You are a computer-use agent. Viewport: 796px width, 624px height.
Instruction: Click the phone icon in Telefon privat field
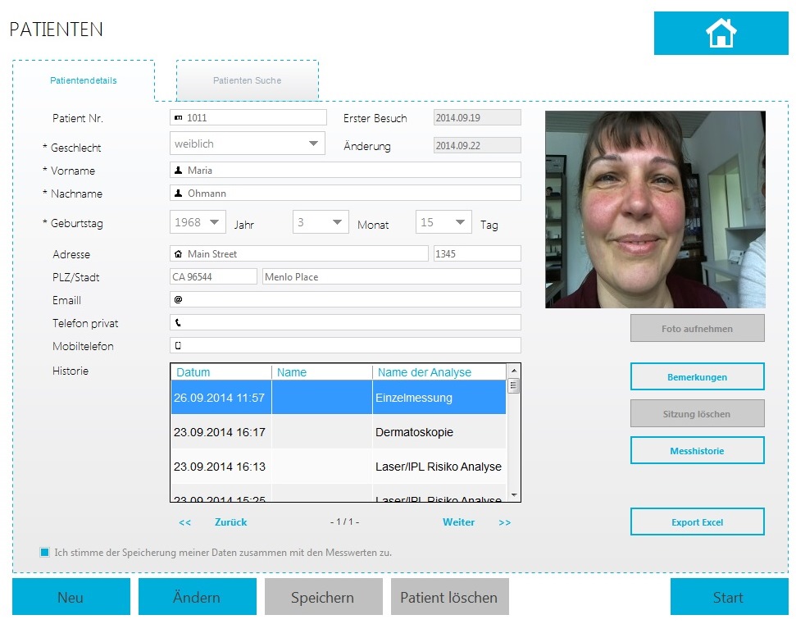(x=178, y=322)
